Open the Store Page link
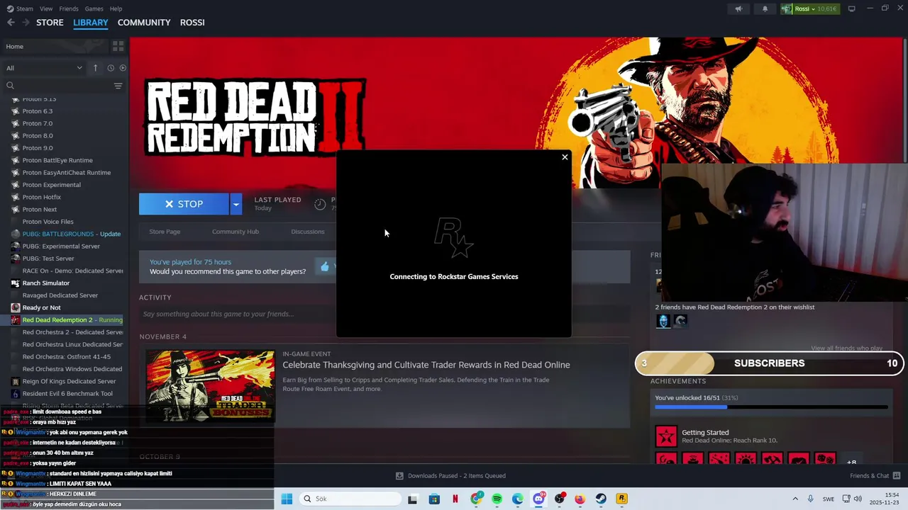 (x=165, y=232)
